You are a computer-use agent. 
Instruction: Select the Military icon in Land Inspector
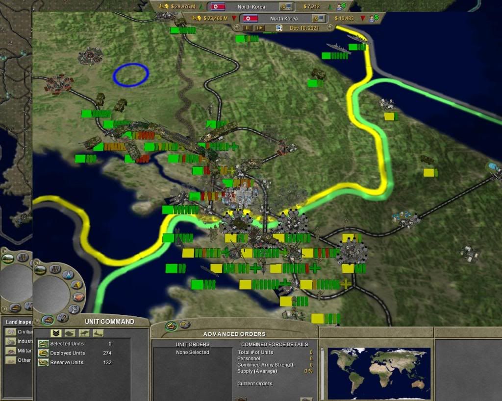coord(11,351)
